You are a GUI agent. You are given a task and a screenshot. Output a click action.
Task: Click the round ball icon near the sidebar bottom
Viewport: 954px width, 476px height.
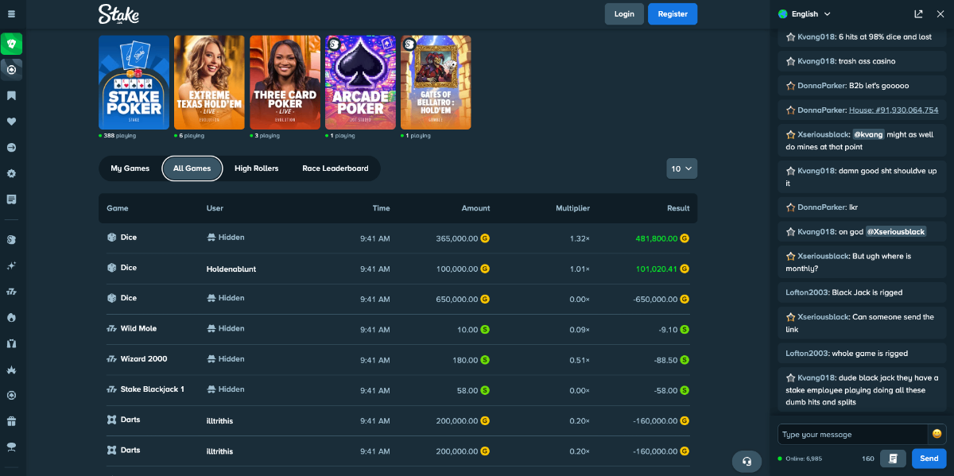(11, 396)
